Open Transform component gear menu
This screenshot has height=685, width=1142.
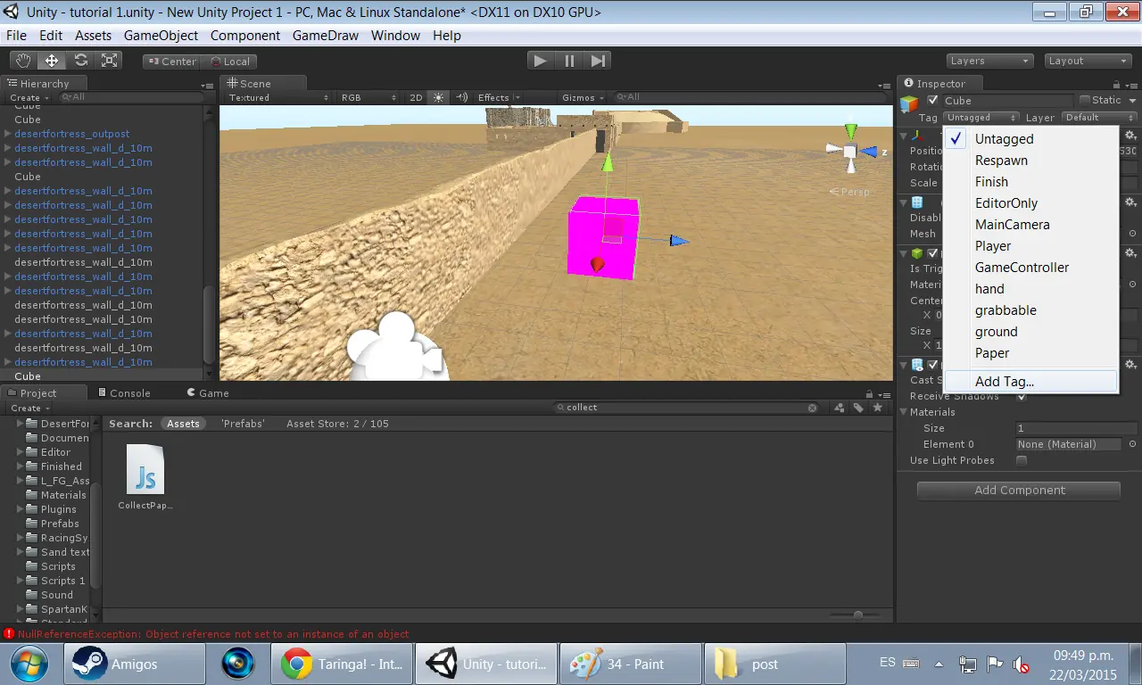pos(1130,136)
